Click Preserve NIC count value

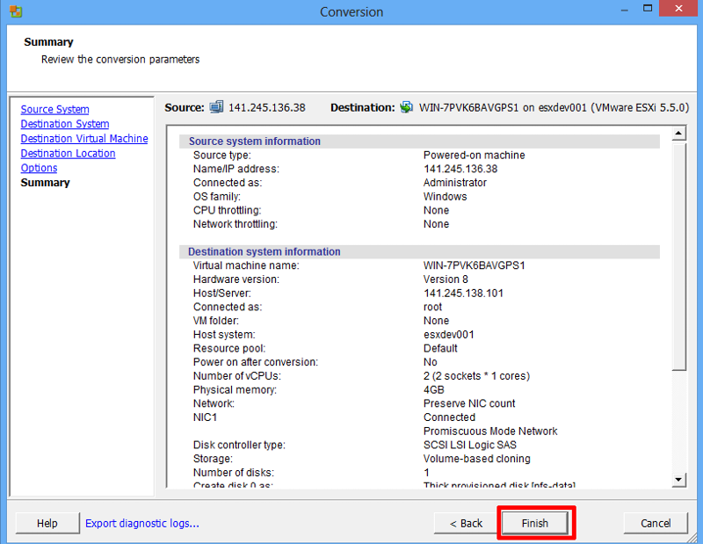(x=469, y=403)
